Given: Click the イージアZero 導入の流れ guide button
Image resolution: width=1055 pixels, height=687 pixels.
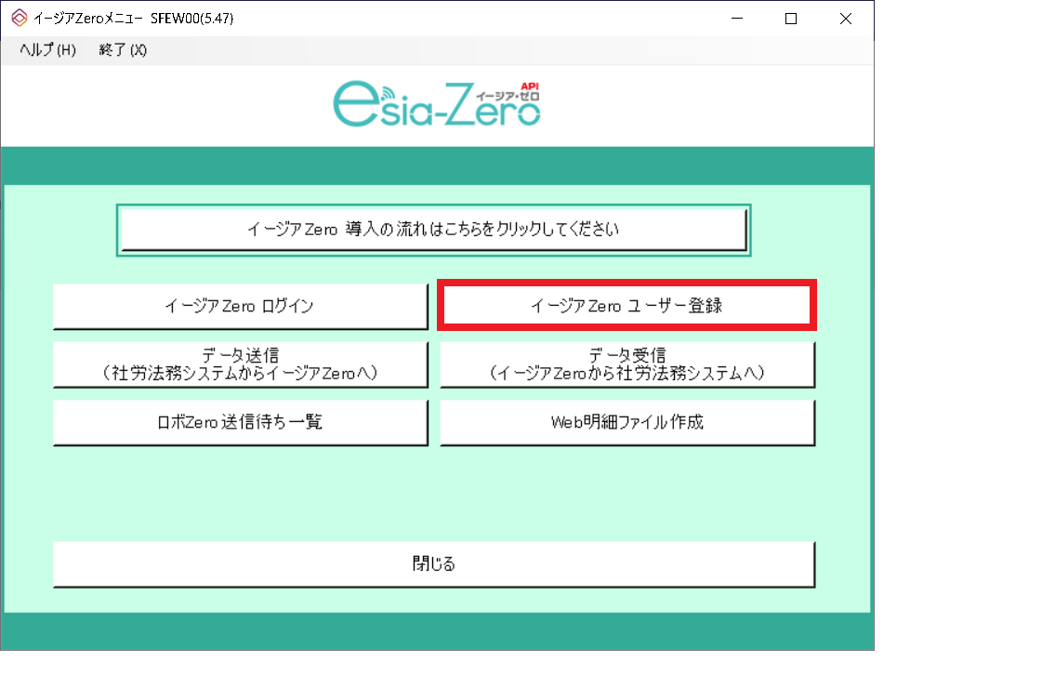Looking at the screenshot, I should coord(433,230).
